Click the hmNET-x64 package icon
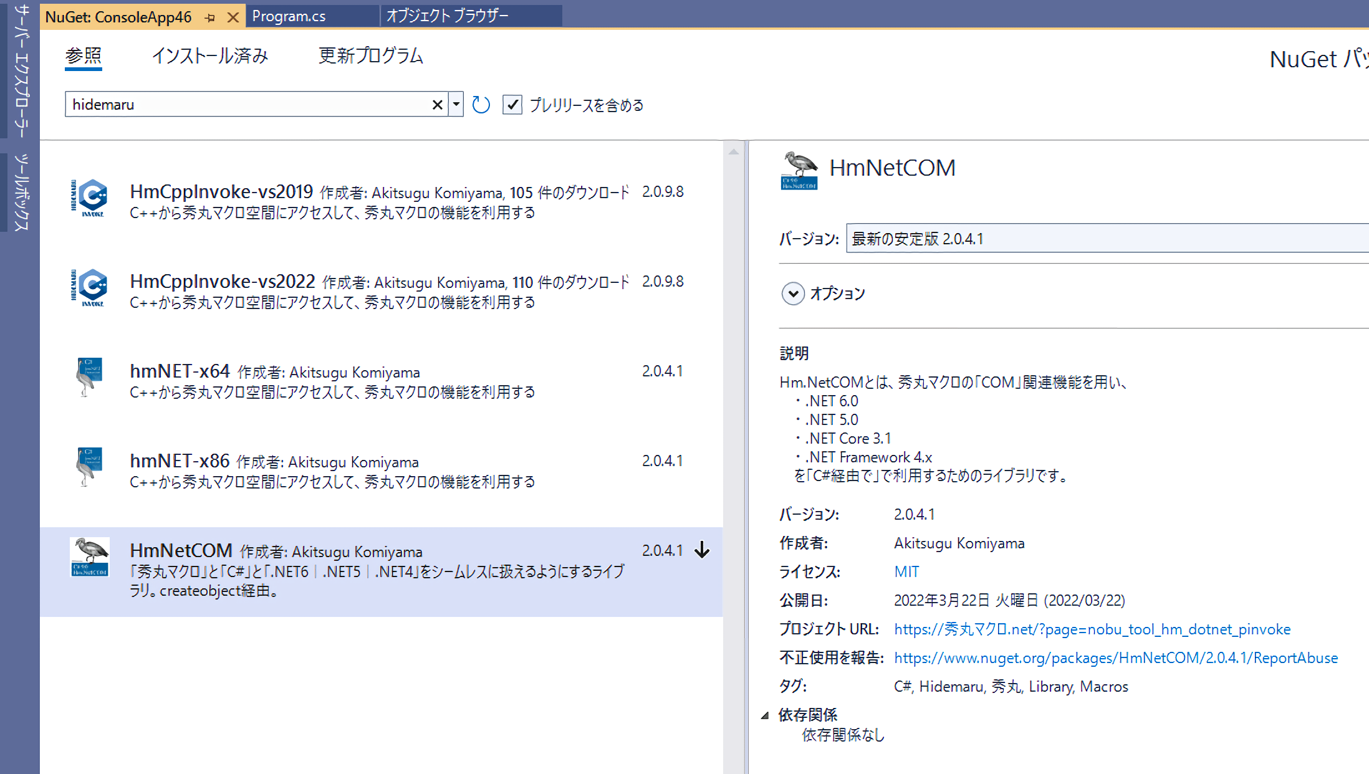The height and width of the screenshot is (774, 1369). pyautogui.click(x=90, y=376)
